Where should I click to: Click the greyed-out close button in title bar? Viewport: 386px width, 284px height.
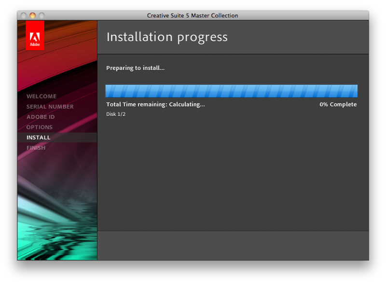pos(23,15)
